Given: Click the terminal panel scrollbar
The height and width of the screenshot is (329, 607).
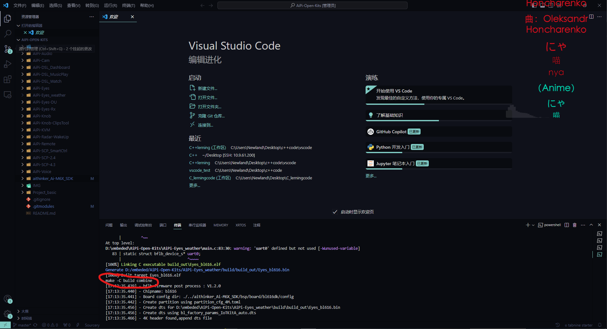Looking at the screenshot, I should pos(592,254).
